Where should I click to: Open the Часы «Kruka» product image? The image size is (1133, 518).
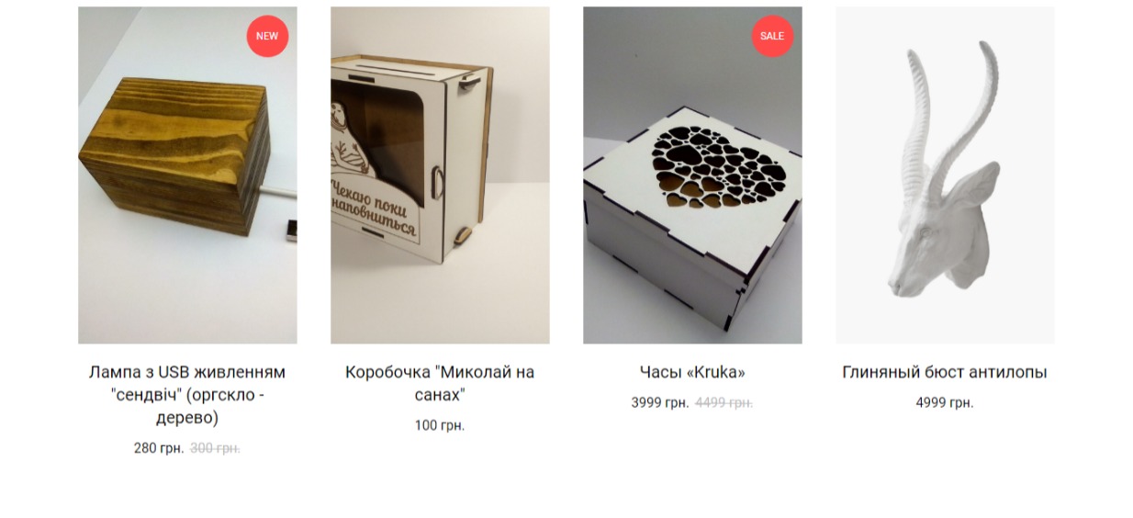[x=692, y=175]
